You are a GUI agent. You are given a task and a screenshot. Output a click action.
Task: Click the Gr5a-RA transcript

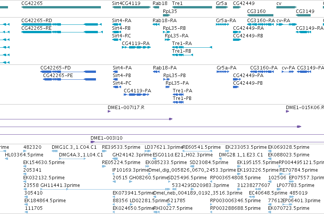(223, 24)
